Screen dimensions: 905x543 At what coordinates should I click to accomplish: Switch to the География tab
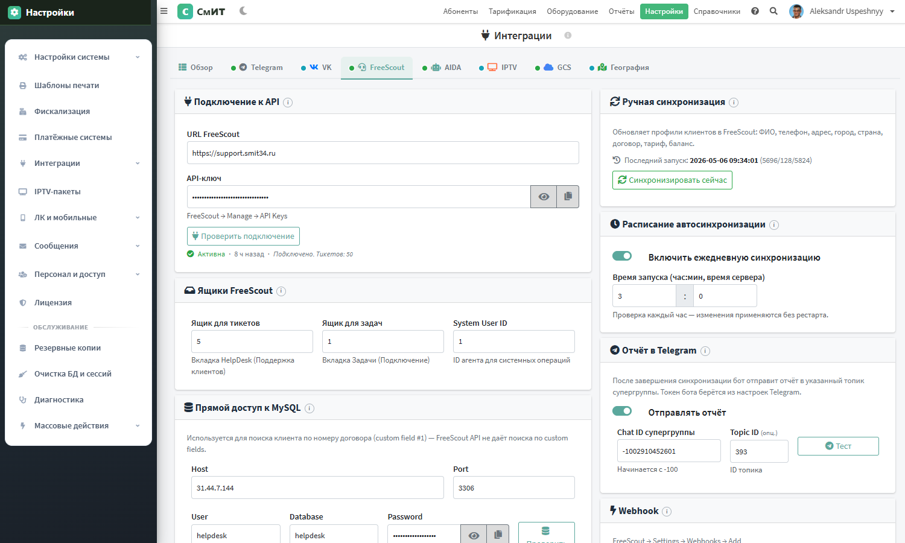(620, 68)
